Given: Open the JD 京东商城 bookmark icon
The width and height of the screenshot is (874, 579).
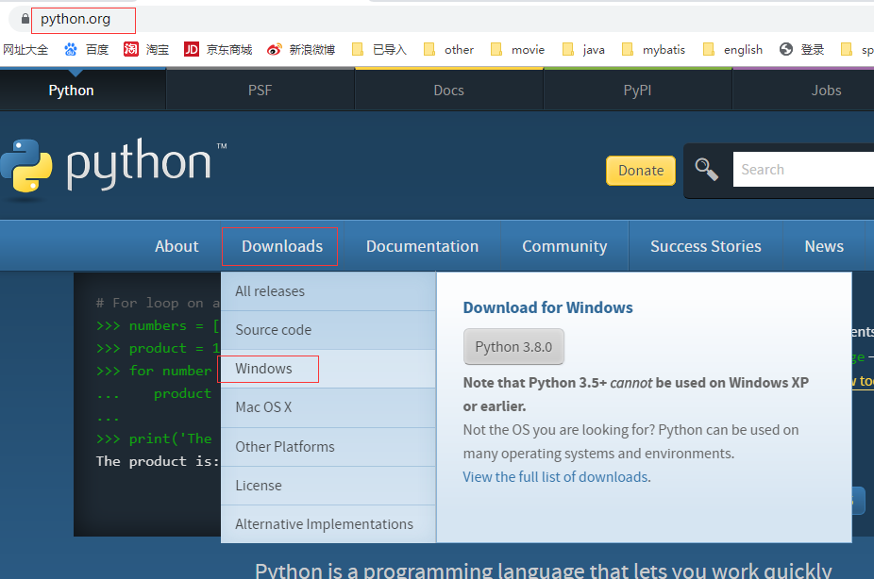Looking at the screenshot, I should click(x=192, y=50).
